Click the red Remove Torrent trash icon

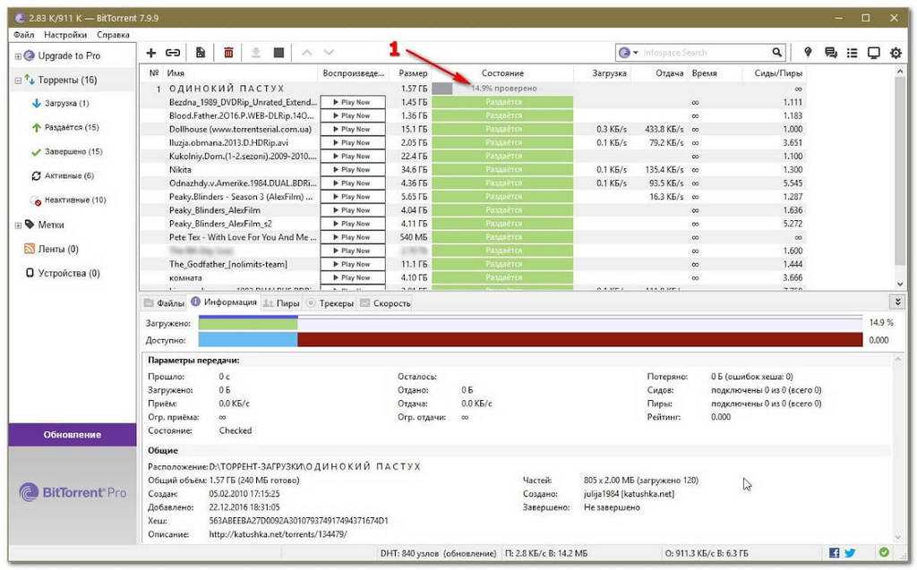point(229,53)
